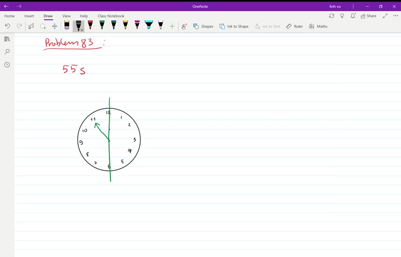Viewport: 401px width, 257px height.
Task: Toggle the currently selected black pen
Action: tap(78, 25)
